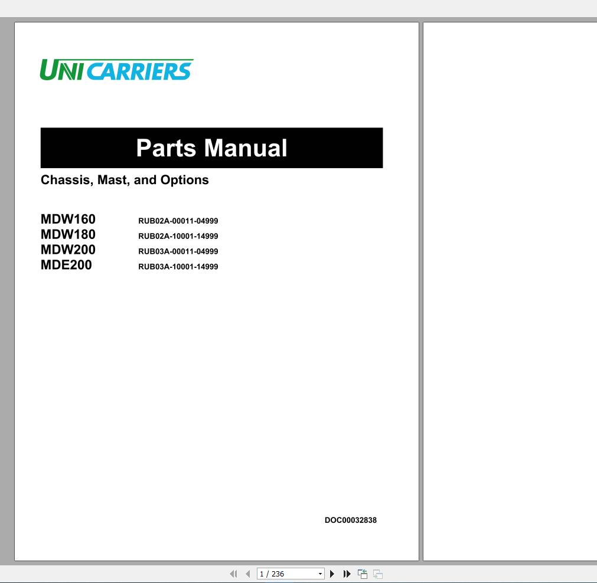Screen dimensions: 597x583
Task: Click the blank second page on the right
Action: (510, 291)
